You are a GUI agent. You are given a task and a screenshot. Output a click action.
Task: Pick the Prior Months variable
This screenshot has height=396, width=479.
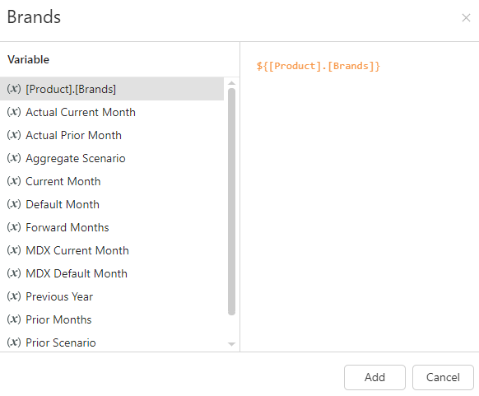(112, 319)
